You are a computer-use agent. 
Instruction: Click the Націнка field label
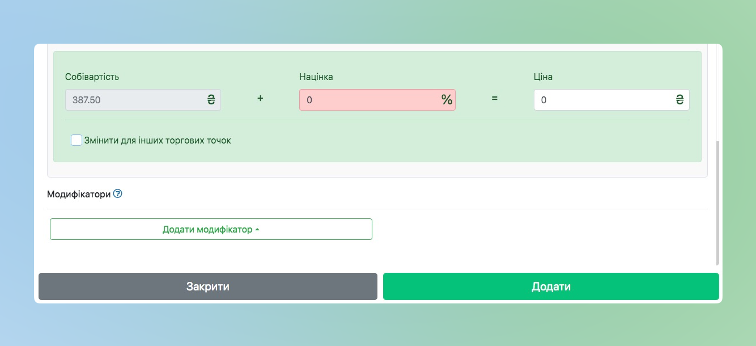pyautogui.click(x=316, y=77)
